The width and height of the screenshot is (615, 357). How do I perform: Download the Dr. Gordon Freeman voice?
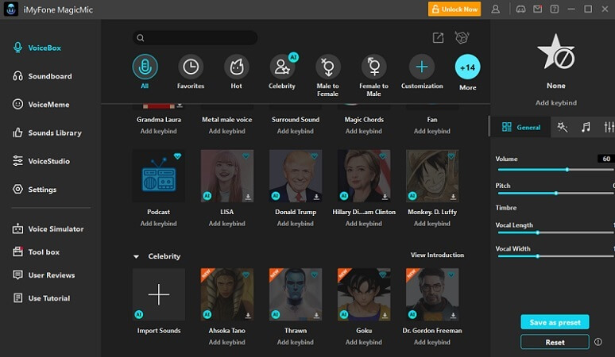tap(453, 315)
